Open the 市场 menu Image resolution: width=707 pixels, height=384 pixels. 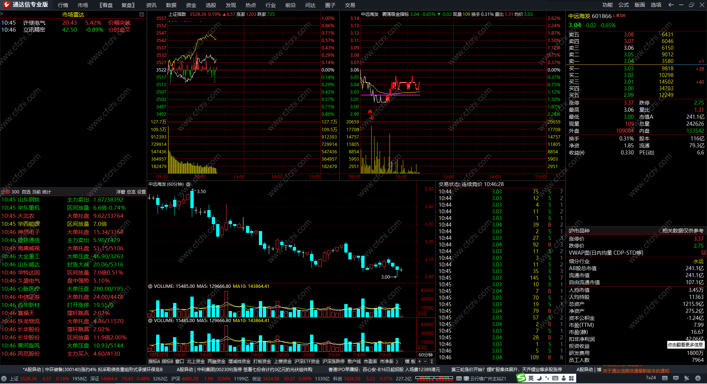tap(83, 5)
